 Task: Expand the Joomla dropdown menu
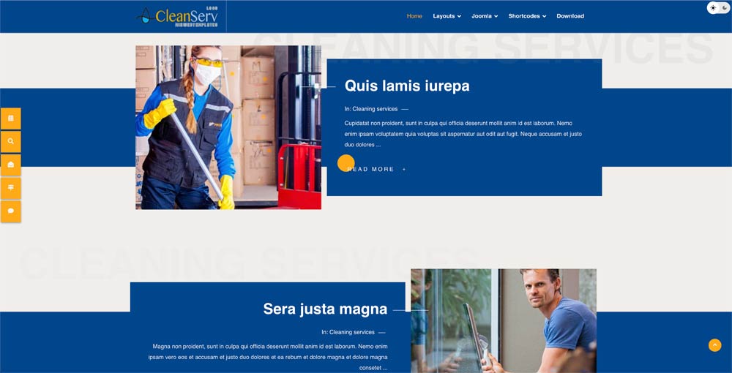pos(485,16)
